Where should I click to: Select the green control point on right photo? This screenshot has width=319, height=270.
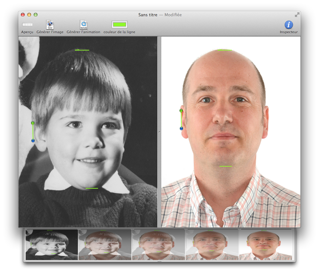point(181,110)
